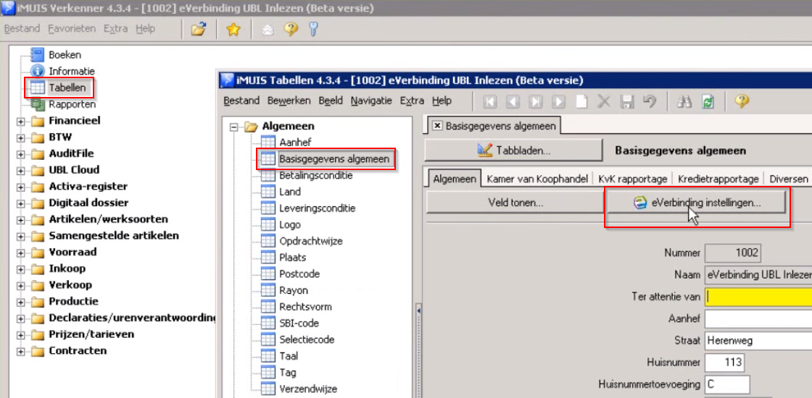This screenshot has height=398, width=812.
Task: Click the empty Aanhef input field
Action: (x=758, y=318)
